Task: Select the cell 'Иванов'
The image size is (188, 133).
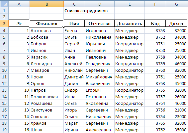Action: pyautogui.click(x=47, y=50)
